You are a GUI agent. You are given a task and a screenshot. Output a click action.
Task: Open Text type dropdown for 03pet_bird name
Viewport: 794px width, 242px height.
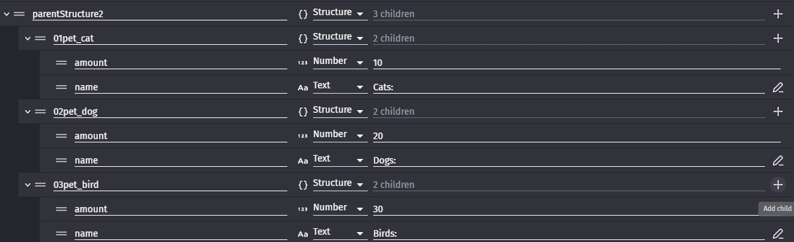tap(340, 233)
